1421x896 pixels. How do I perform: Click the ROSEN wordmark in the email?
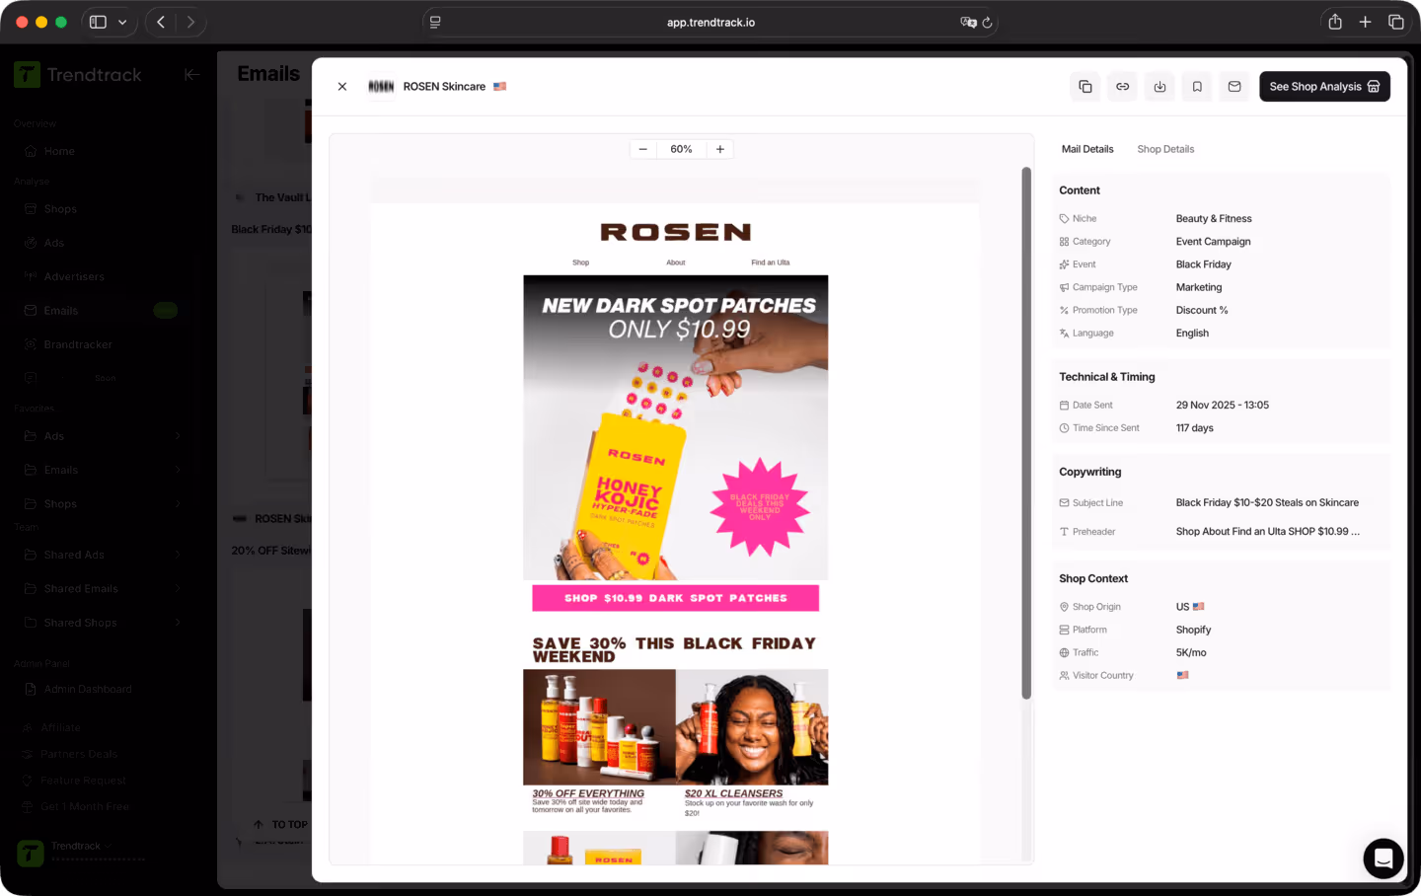tap(676, 232)
